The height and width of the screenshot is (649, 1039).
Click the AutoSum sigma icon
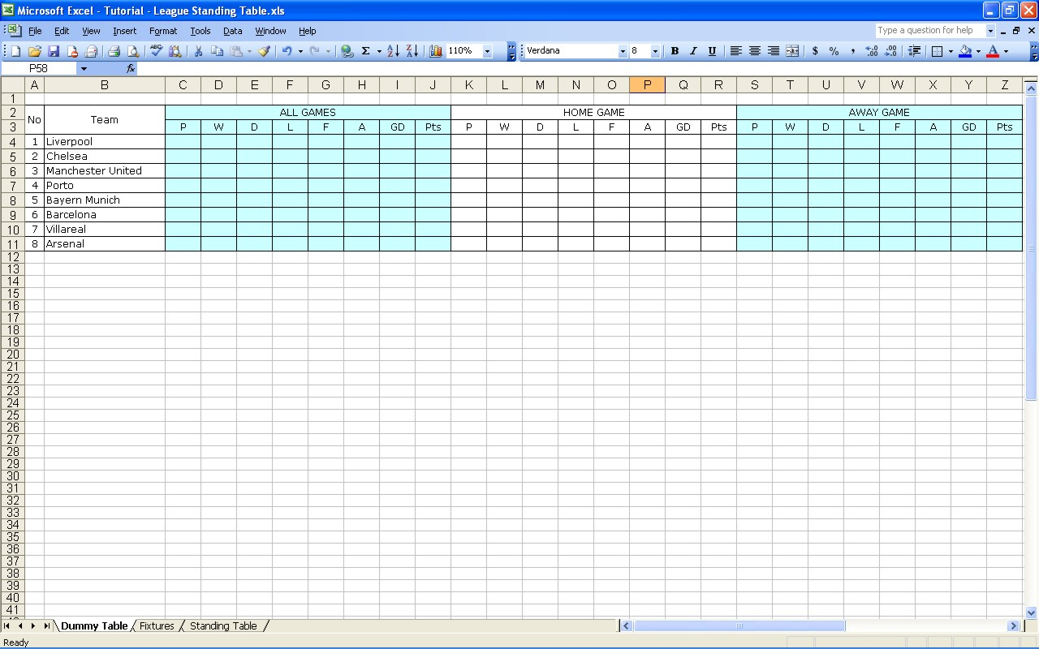pos(366,51)
